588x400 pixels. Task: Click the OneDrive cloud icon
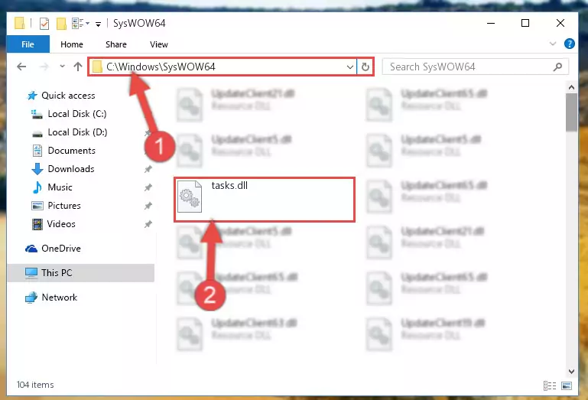tap(31, 249)
